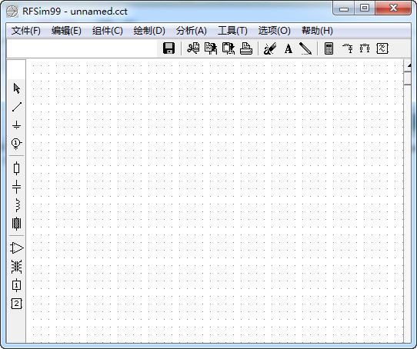417x349 pixels.
Task: Select the arrow pointer tool
Action: coord(17,88)
